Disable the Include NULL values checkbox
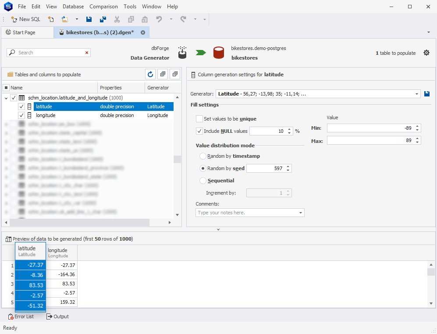Screen dimensions: 437x334 199,131
